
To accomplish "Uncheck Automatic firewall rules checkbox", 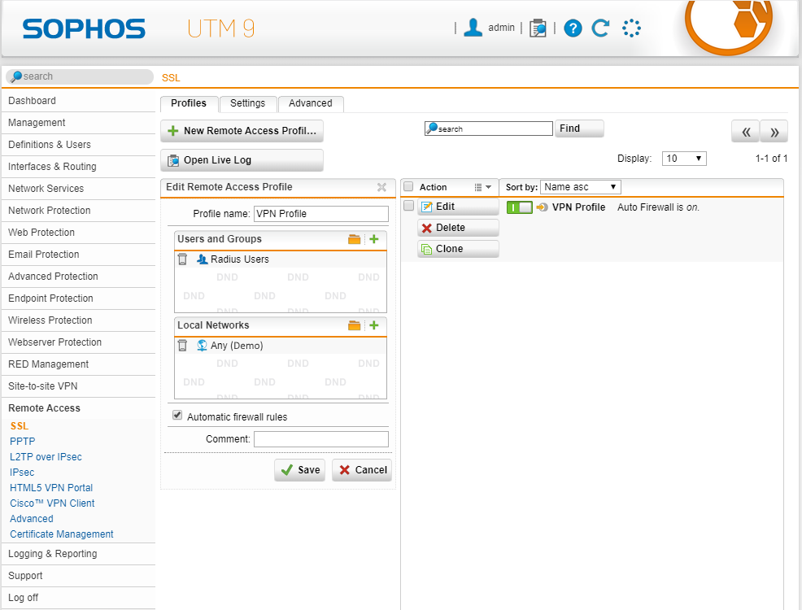I will pyautogui.click(x=177, y=416).
